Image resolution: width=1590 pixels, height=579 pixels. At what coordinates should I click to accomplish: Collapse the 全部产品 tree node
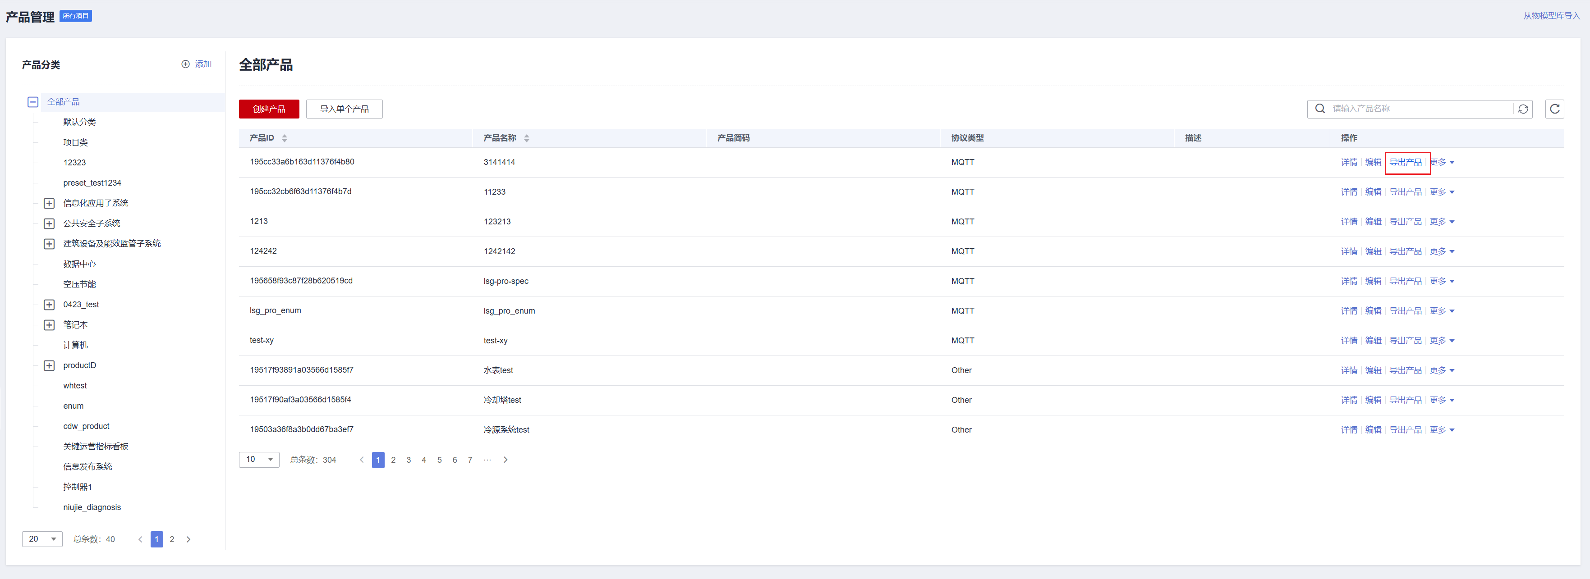click(x=33, y=102)
